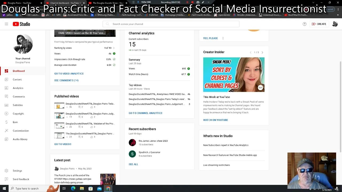Click the YouTube Studio logo
Image resolution: width=342 pixels, height=192 pixels.
click(21, 24)
